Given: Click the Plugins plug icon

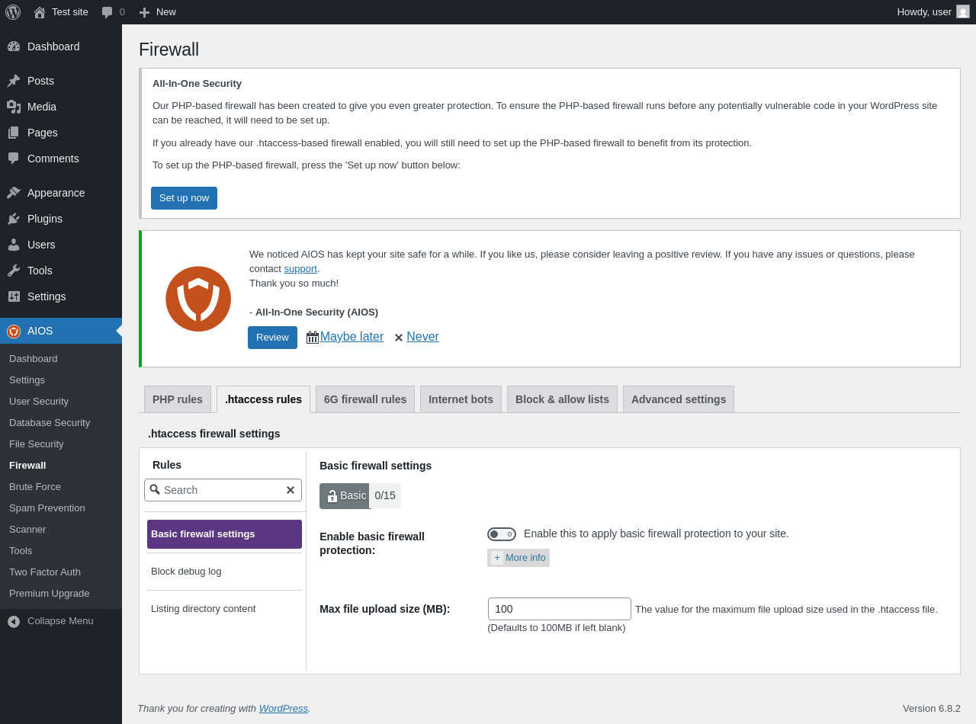Looking at the screenshot, I should (x=14, y=219).
